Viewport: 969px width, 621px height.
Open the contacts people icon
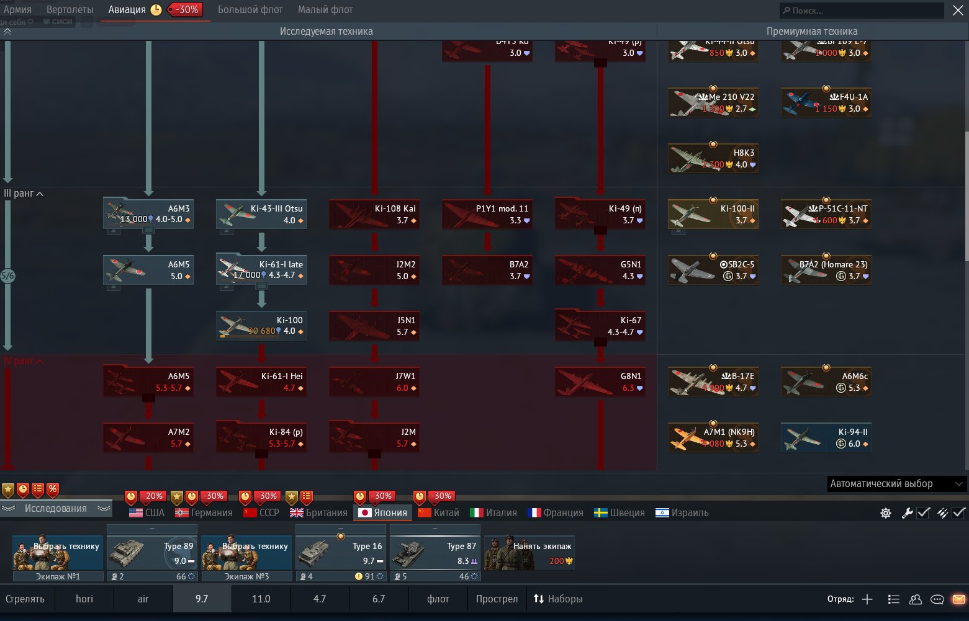[916, 599]
